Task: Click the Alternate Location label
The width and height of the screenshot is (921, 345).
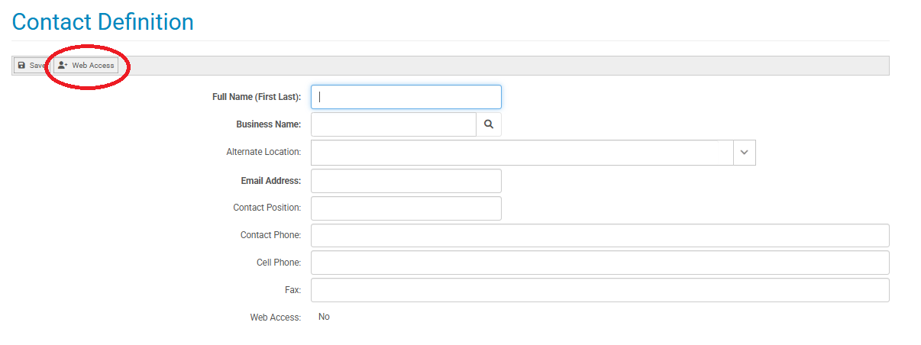Action: [263, 152]
